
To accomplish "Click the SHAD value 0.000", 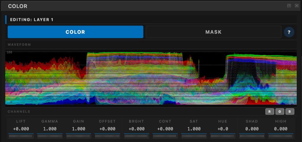I will click(252, 129).
